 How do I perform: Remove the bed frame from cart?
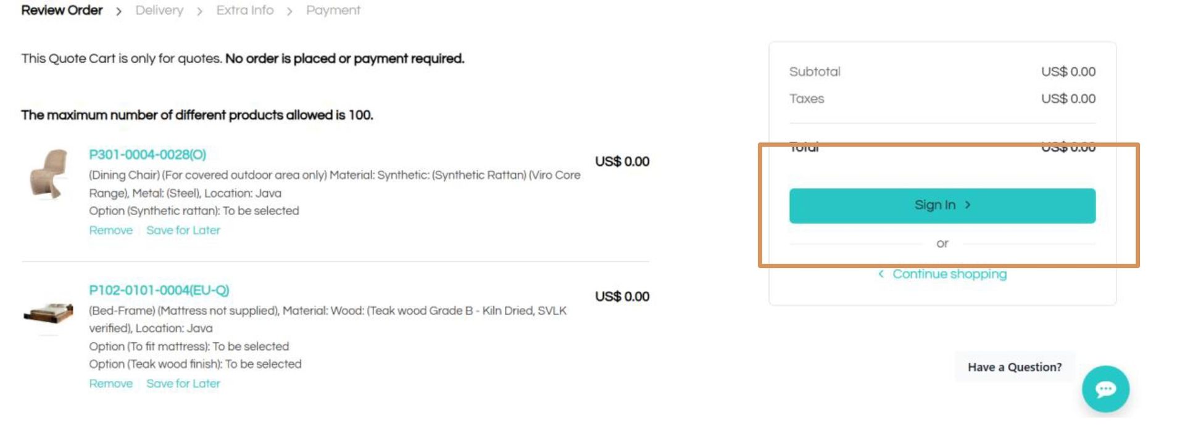tap(110, 384)
